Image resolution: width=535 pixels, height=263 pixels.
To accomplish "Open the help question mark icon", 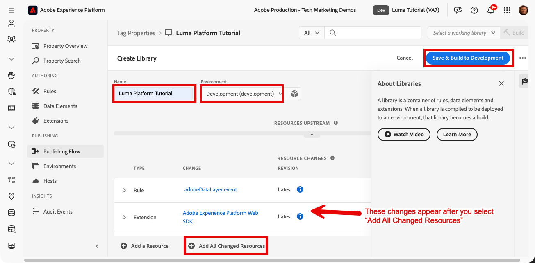I will coord(474,10).
